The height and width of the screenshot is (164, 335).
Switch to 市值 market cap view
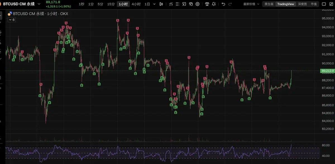pyautogui.click(x=314, y=4)
